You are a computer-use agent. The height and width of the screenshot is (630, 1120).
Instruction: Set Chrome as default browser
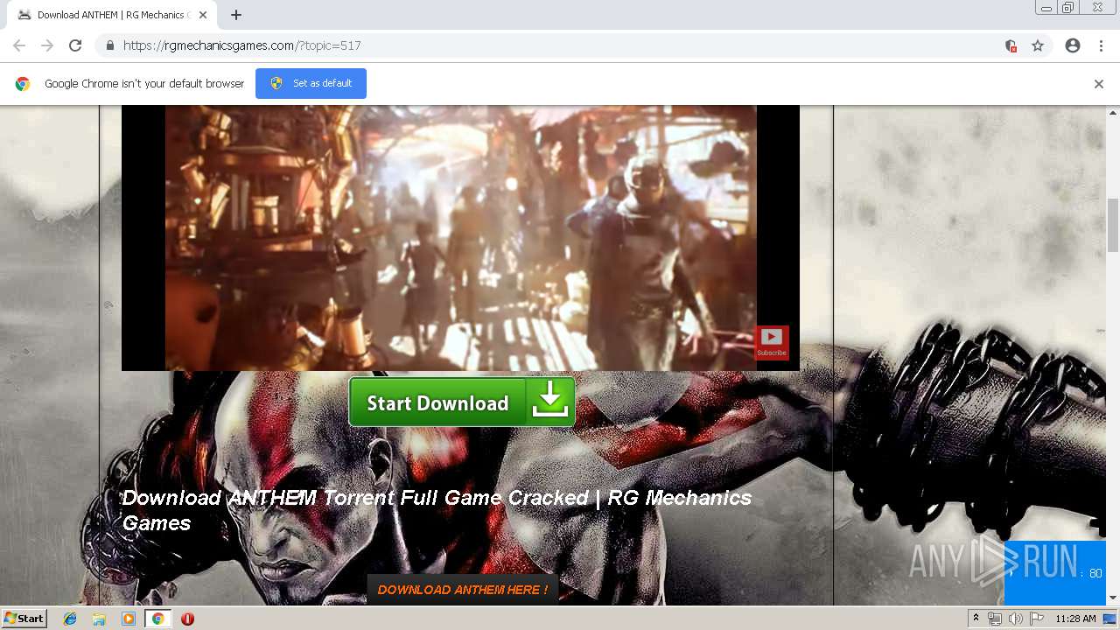click(x=311, y=83)
